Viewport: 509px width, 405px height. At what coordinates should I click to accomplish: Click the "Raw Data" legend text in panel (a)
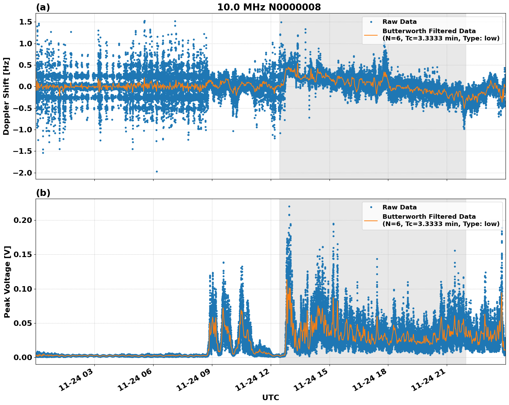point(399,22)
